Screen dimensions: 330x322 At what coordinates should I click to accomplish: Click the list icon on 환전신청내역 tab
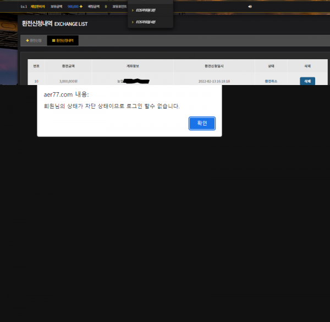coord(53,41)
